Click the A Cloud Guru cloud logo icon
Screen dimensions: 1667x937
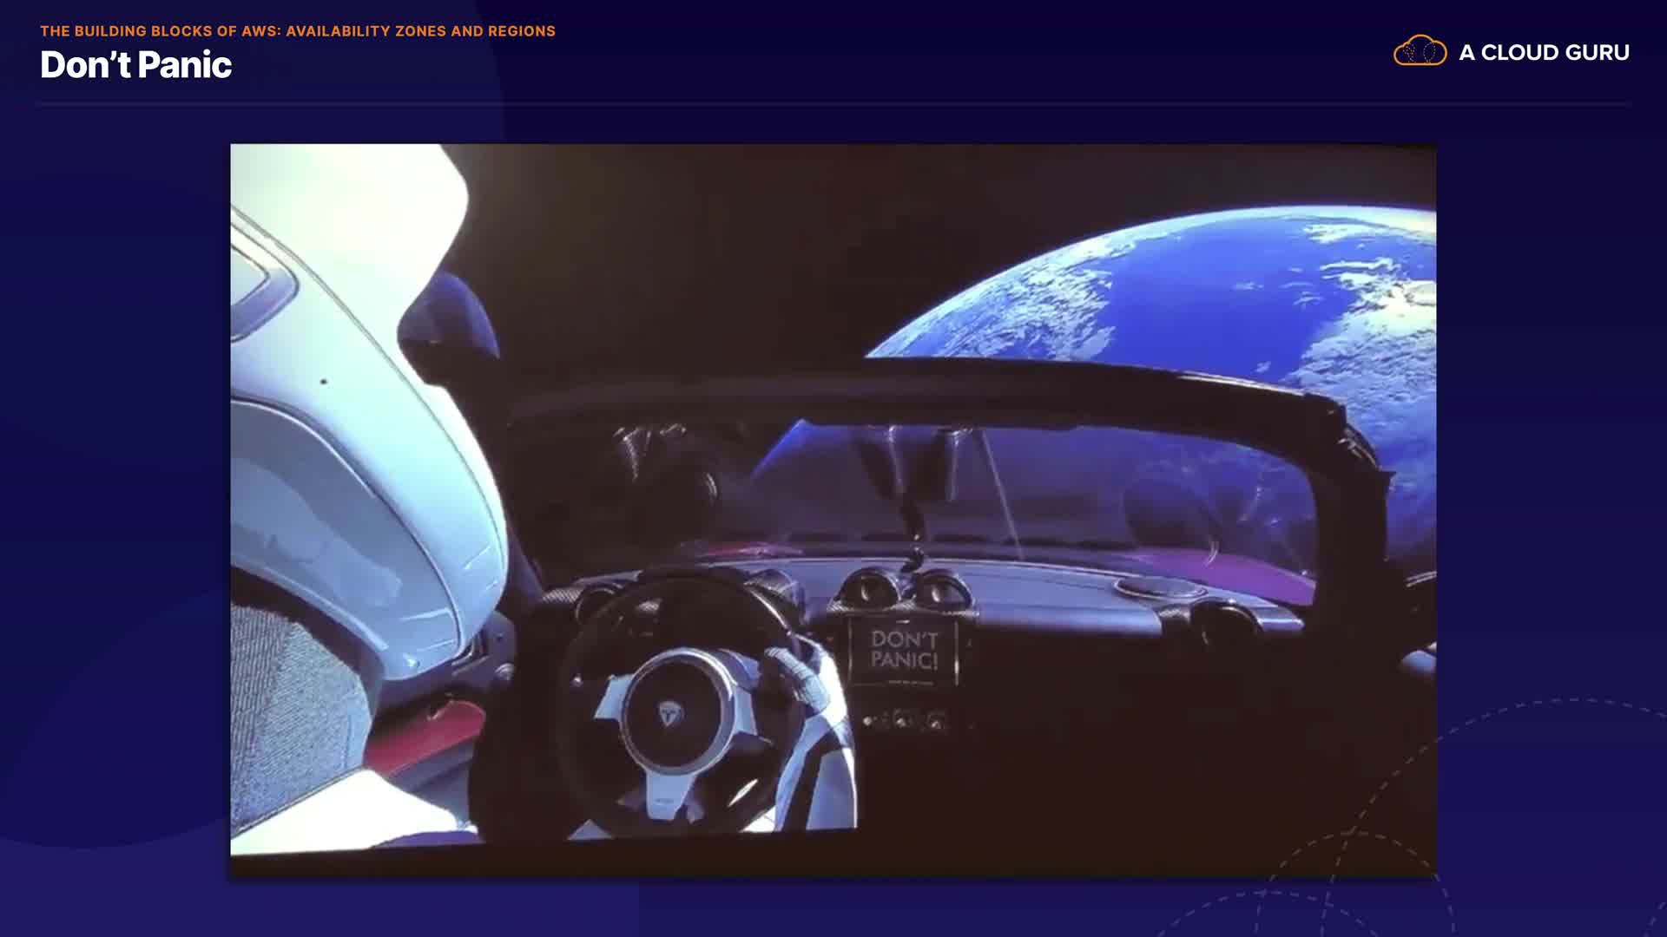(1420, 51)
